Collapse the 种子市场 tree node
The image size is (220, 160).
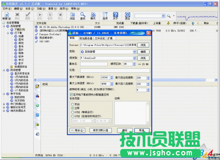pyautogui.click(x=4, y=94)
